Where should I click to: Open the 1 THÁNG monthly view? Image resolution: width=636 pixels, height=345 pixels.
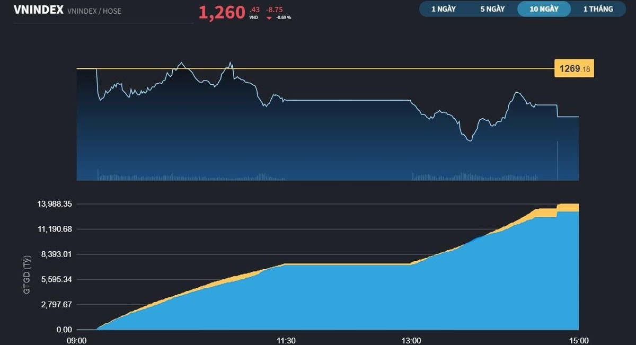pos(599,8)
